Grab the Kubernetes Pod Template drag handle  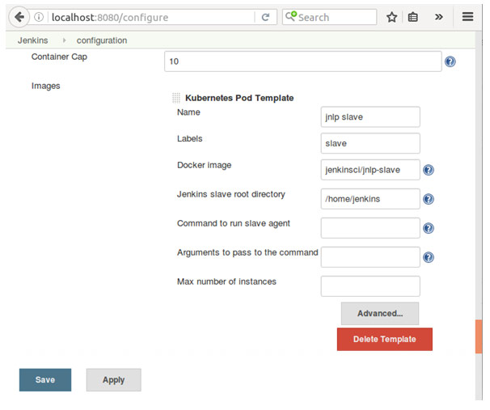coord(176,98)
